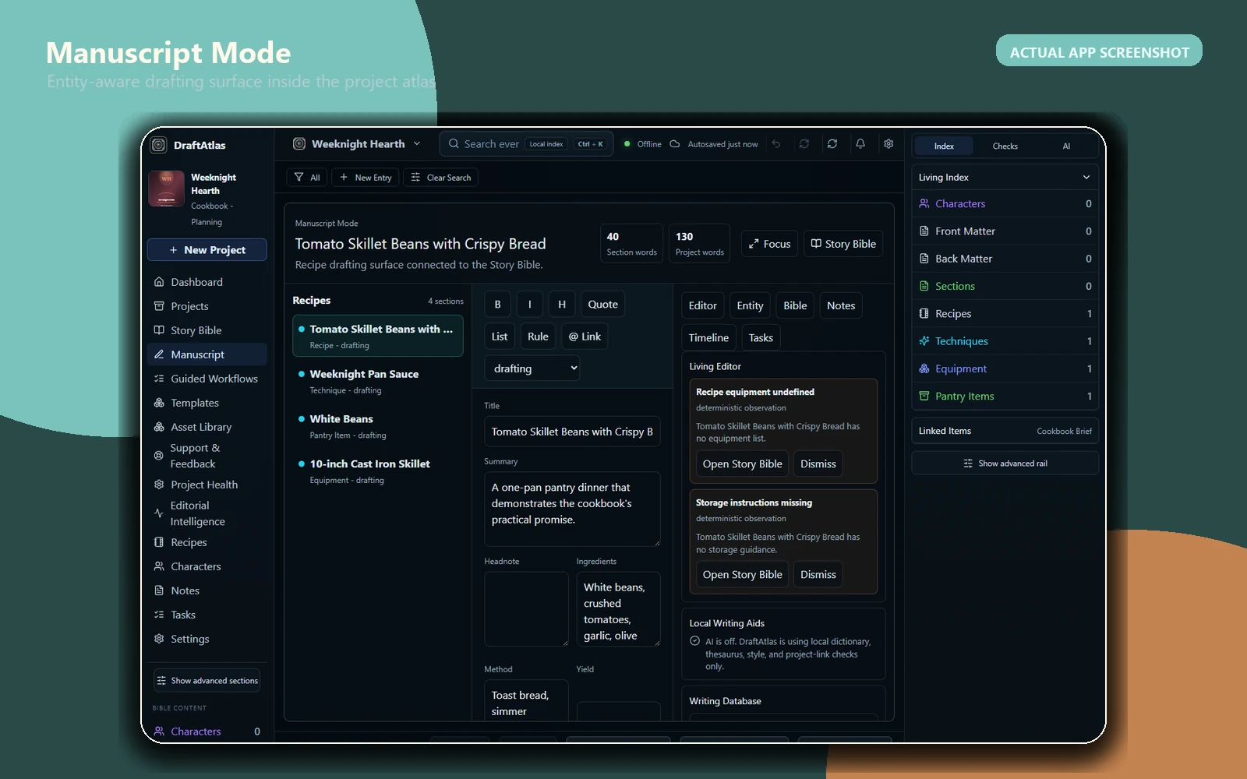The image size is (1247, 779).
Task: Open the drafting status dropdown
Action: point(532,368)
